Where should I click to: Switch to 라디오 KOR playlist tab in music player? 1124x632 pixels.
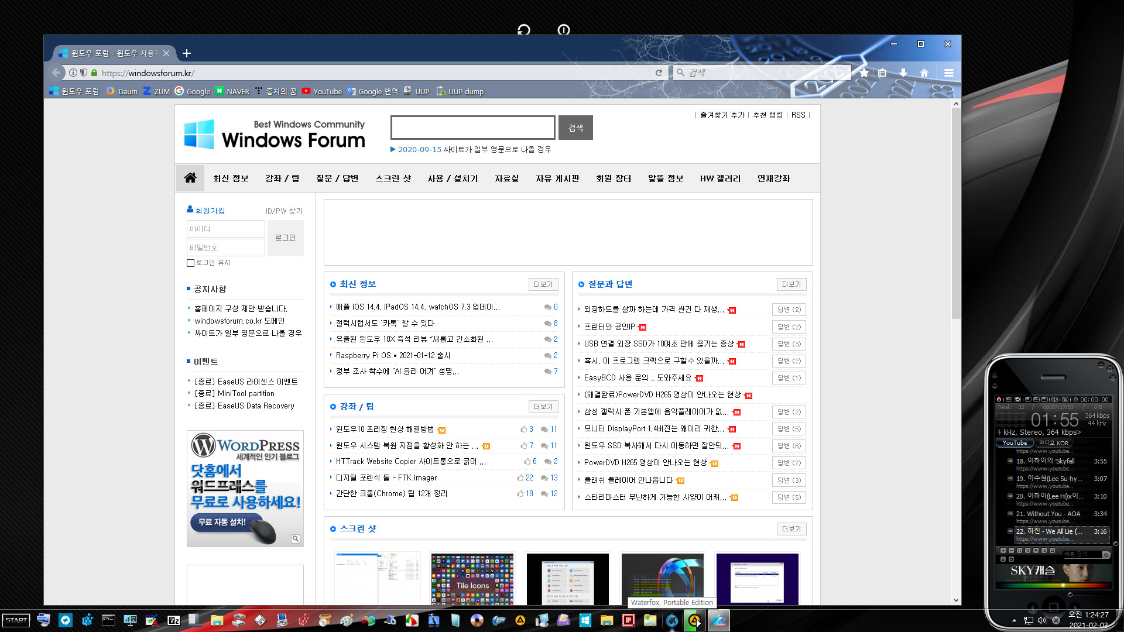coord(1054,443)
